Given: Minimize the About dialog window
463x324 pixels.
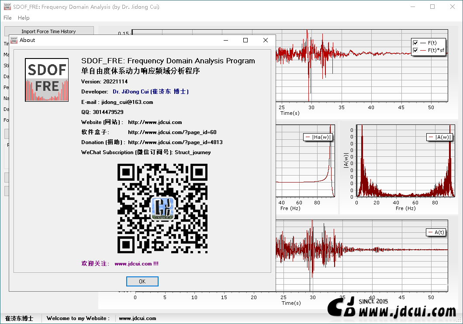Looking at the screenshot, I should coord(226,40).
